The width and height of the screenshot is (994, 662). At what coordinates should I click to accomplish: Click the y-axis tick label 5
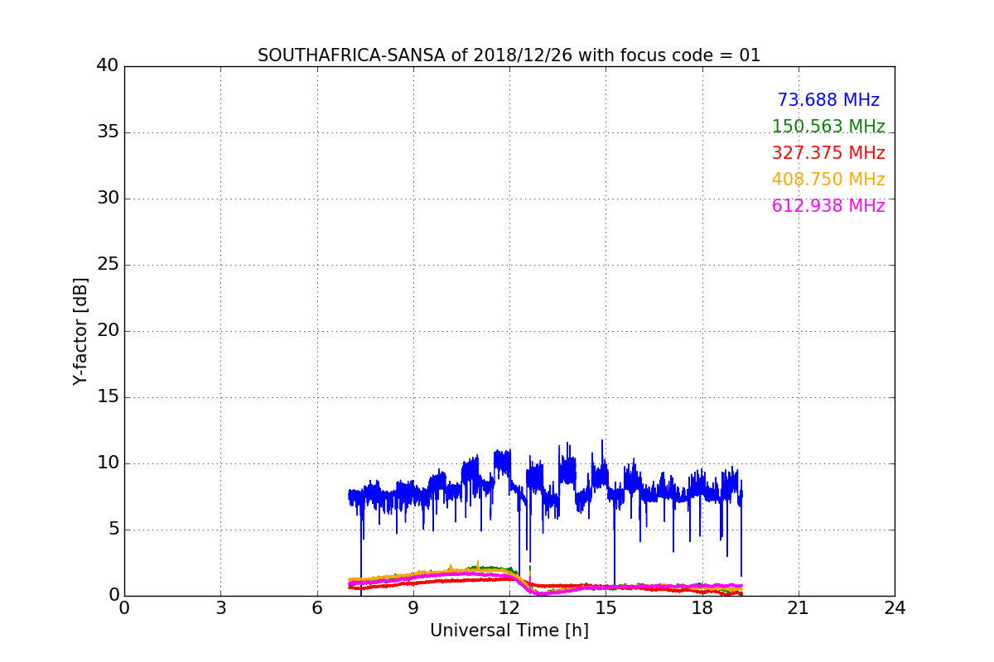113,530
